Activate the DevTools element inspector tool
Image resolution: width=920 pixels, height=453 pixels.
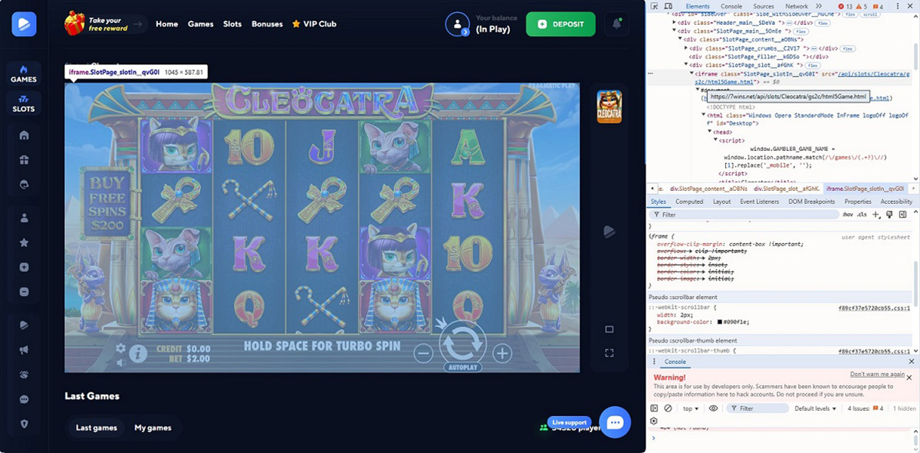654,6
